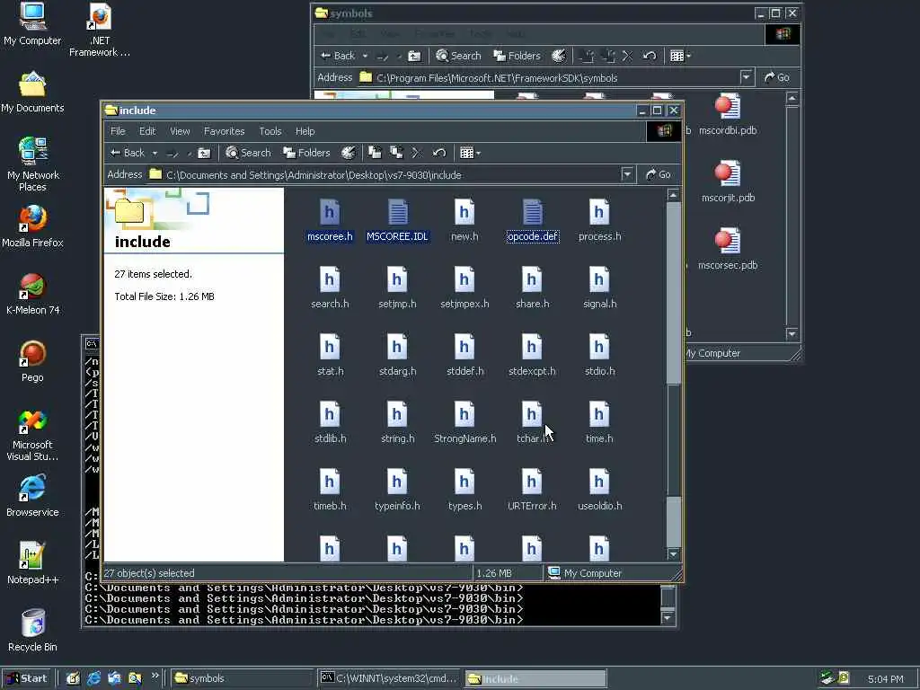Select the process.h file
The height and width of the screenshot is (690, 920).
(x=599, y=221)
